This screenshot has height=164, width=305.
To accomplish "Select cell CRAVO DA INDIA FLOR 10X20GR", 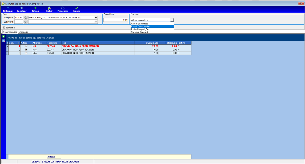I will coord(98,50).
